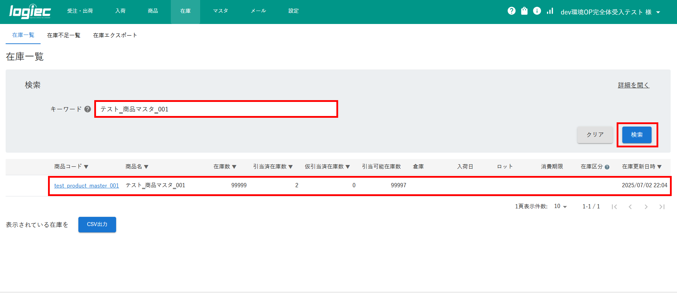Click the help question mark icon in header
This screenshot has width=677, height=293.
coord(511,11)
